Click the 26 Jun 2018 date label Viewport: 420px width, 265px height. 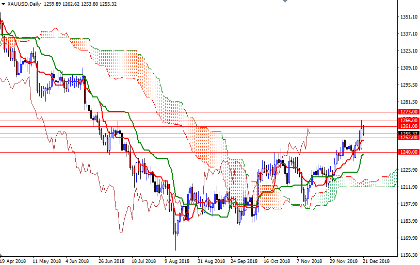click(111, 261)
